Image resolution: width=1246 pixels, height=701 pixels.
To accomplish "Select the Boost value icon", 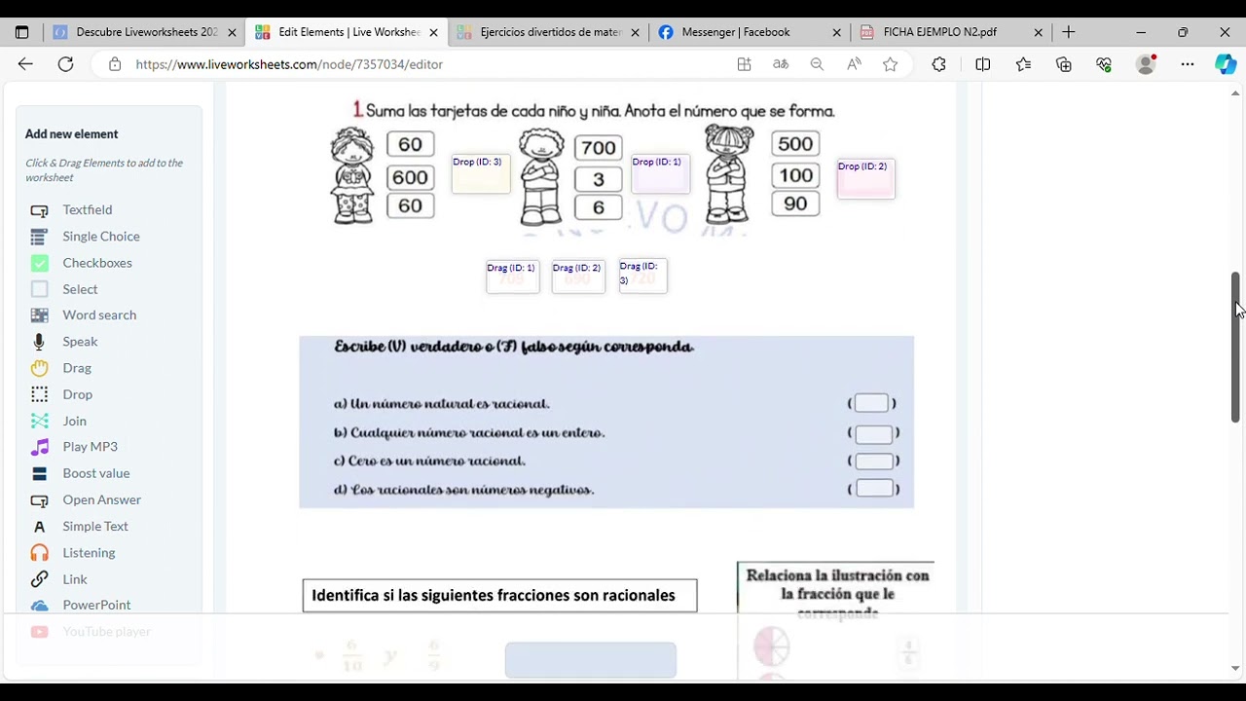I will tap(39, 473).
